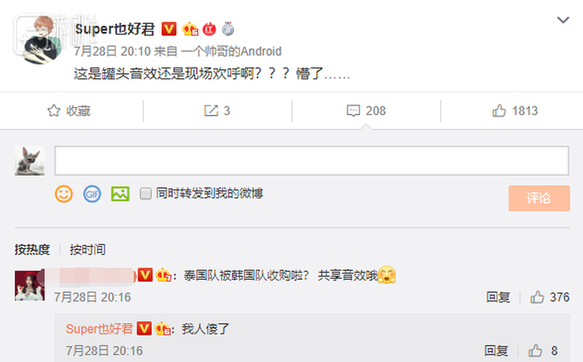Screen dimensions: 583x362
Task: Open the emoji picker smiley icon
Action: [x=64, y=194]
